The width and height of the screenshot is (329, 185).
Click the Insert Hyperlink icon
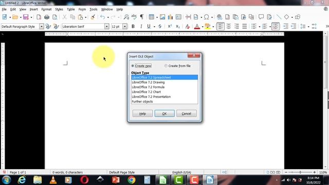(x=220, y=17)
